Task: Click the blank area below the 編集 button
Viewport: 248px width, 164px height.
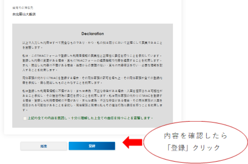Action: click(44, 158)
